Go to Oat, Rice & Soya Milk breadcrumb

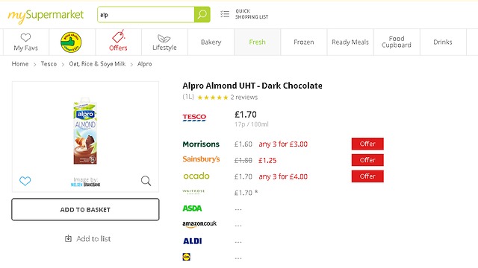[97, 64]
